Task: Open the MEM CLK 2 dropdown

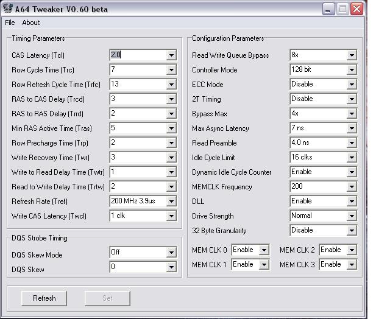Action: (352, 250)
